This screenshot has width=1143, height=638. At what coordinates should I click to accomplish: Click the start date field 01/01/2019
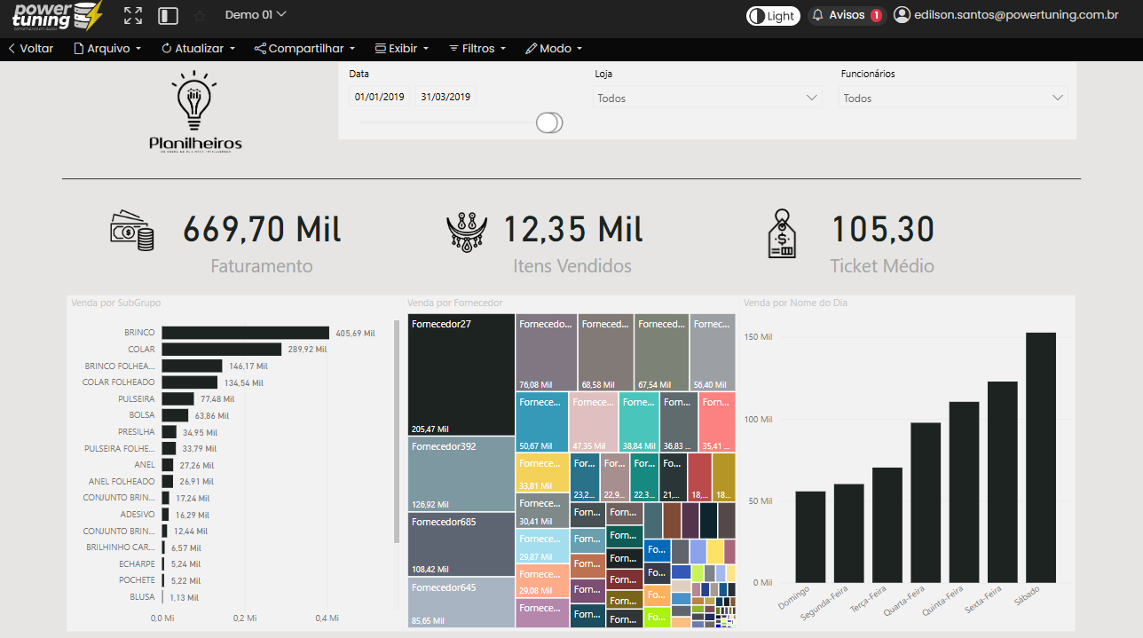tap(380, 97)
